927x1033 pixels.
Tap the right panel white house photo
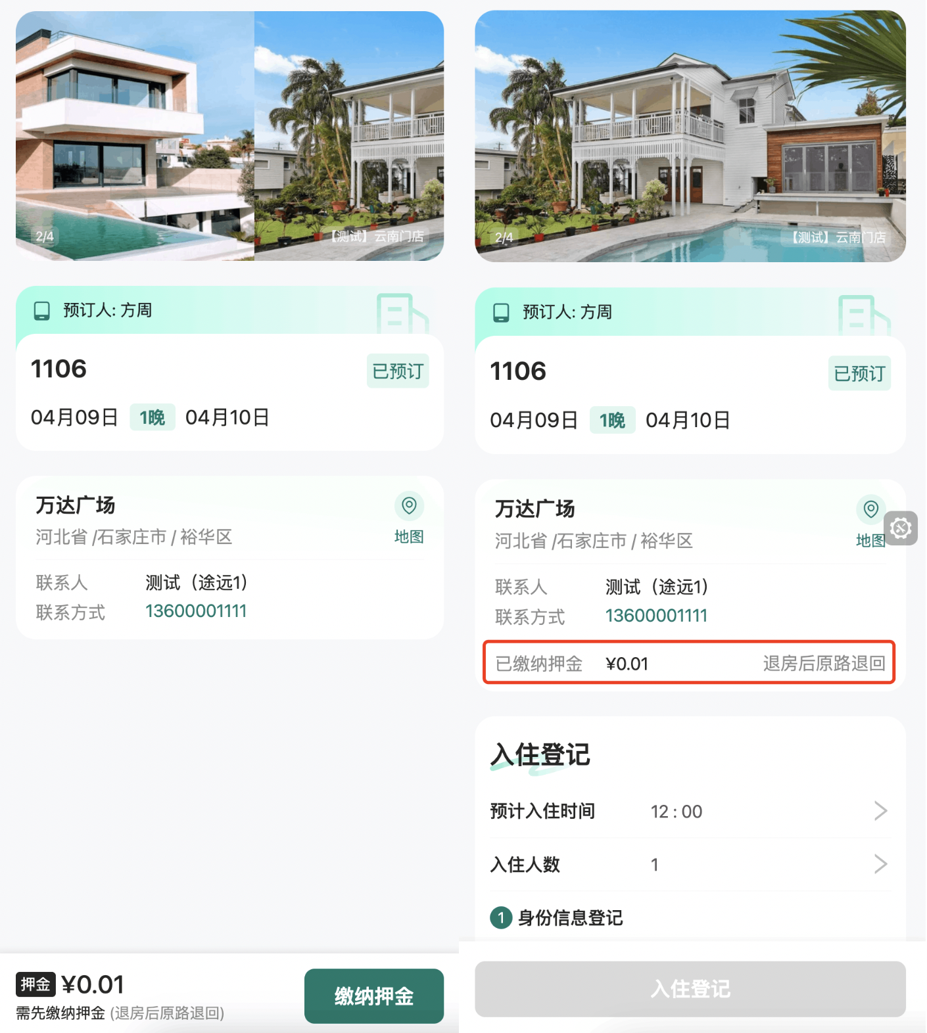[690, 136]
